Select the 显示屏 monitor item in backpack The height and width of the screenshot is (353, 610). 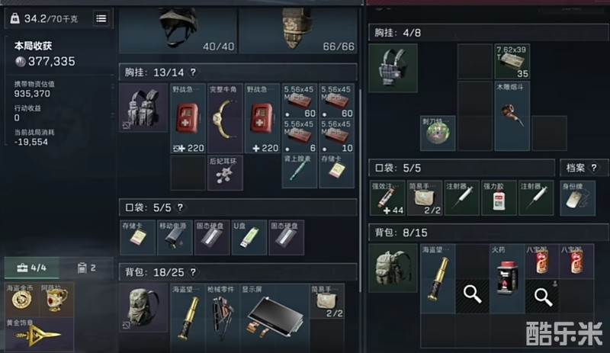point(274,317)
